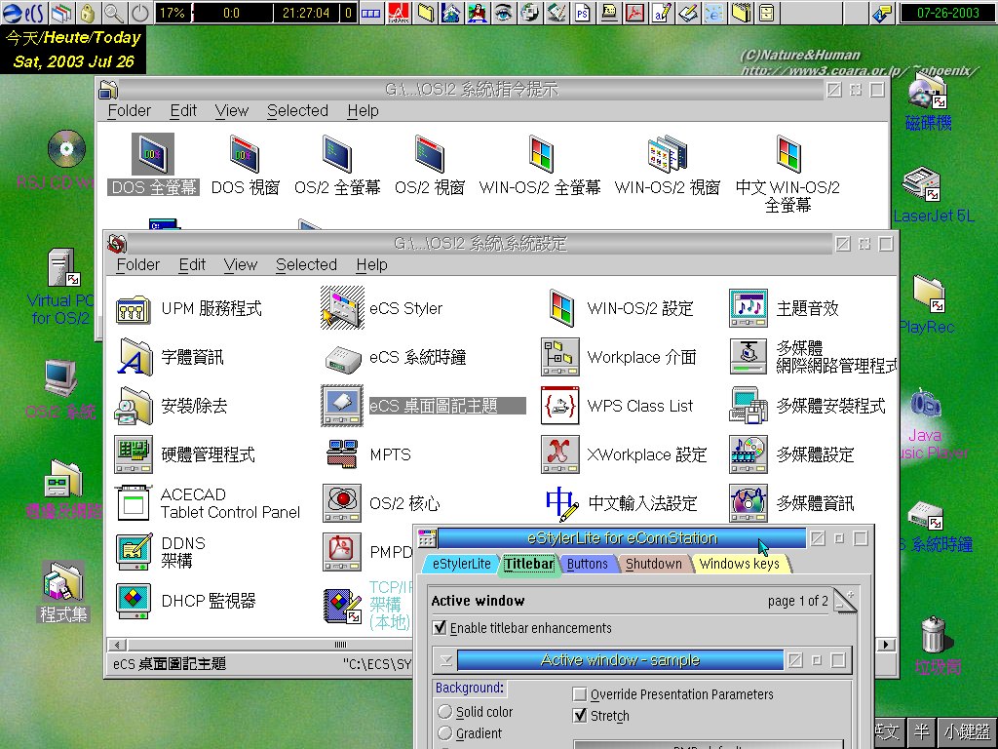
Task: Select the DOS 視窗 window icon
Action: (x=245, y=154)
